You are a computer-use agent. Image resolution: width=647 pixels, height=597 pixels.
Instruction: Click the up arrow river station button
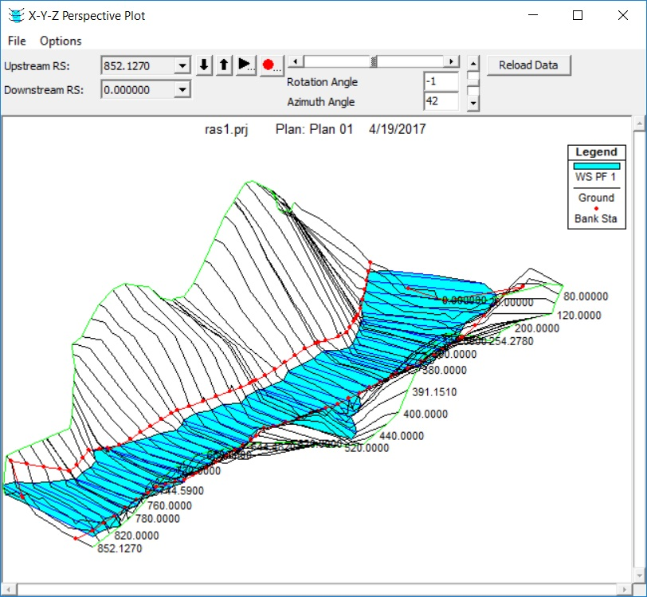[224, 65]
